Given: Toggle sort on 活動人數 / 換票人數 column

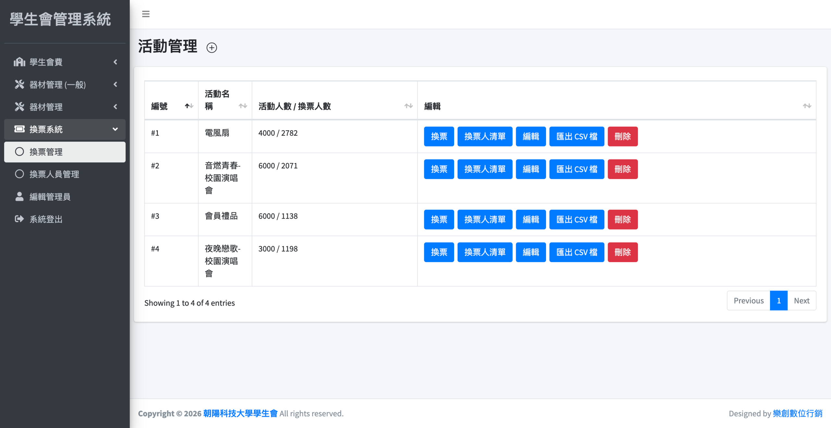Looking at the screenshot, I should 408,106.
